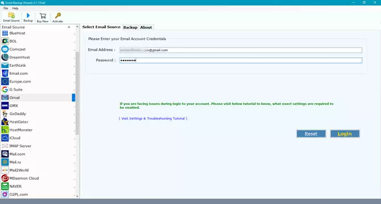Select the Comcast text label
The height and width of the screenshot is (204, 381).
[17, 49]
